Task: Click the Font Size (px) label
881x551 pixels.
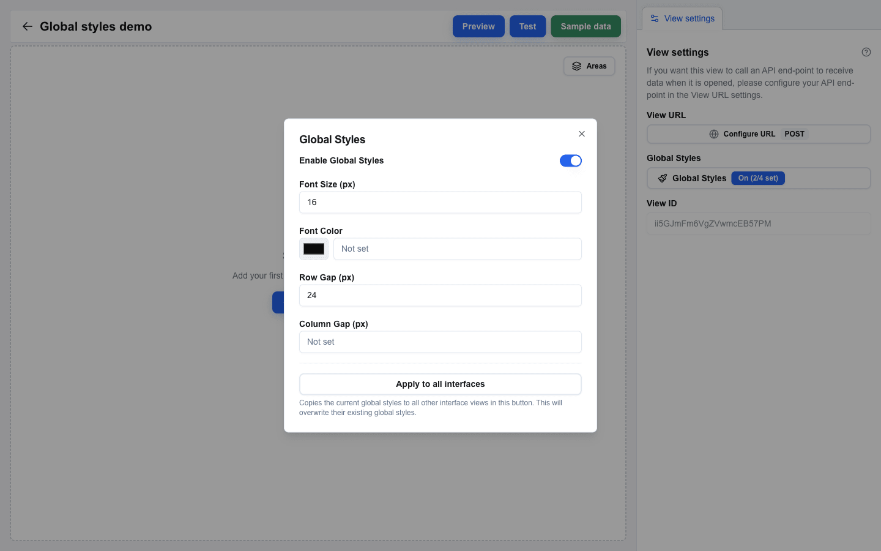Action: (x=327, y=184)
